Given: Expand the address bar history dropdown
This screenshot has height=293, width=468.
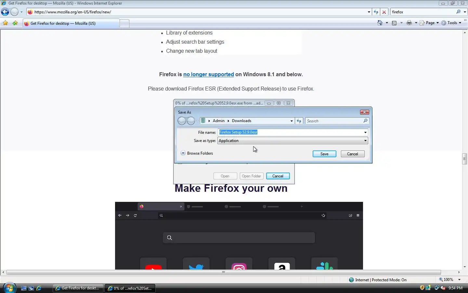Looking at the screenshot, I should pyautogui.click(x=369, y=12).
